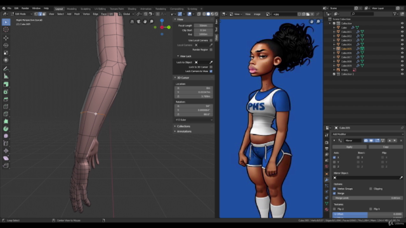Open XYZ Euler rotation mode dropdown

point(194,120)
